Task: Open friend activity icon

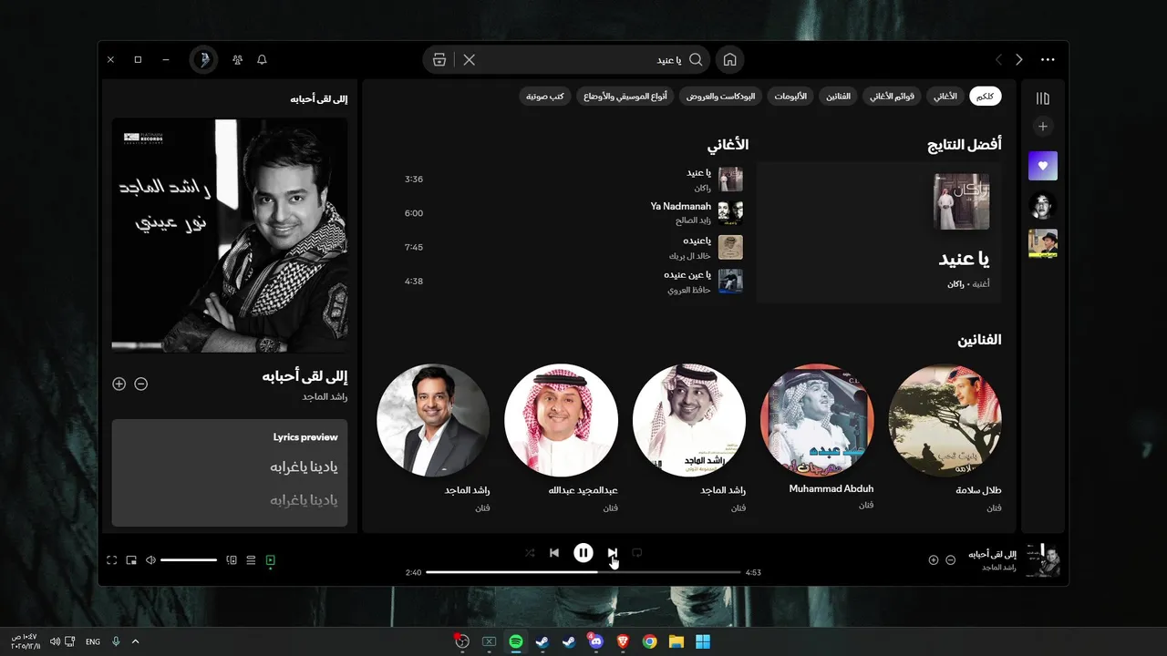Action: click(x=237, y=60)
